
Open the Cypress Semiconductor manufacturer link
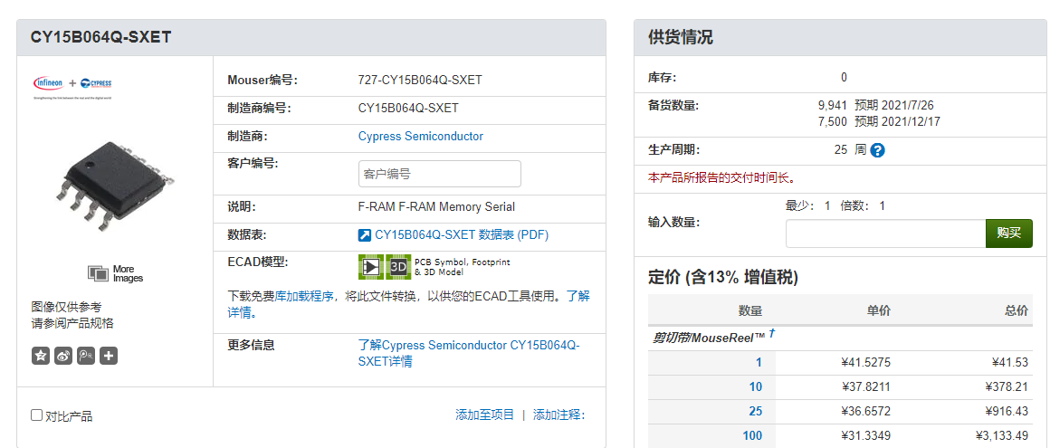pyautogui.click(x=421, y=137)
